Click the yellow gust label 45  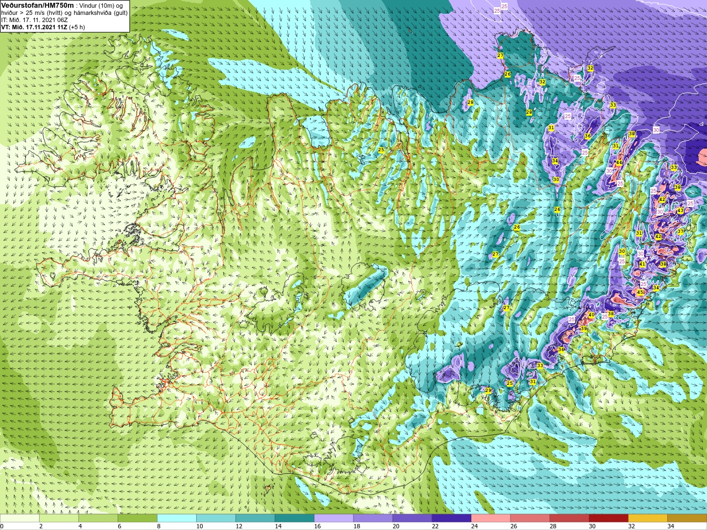coord(640,293)
